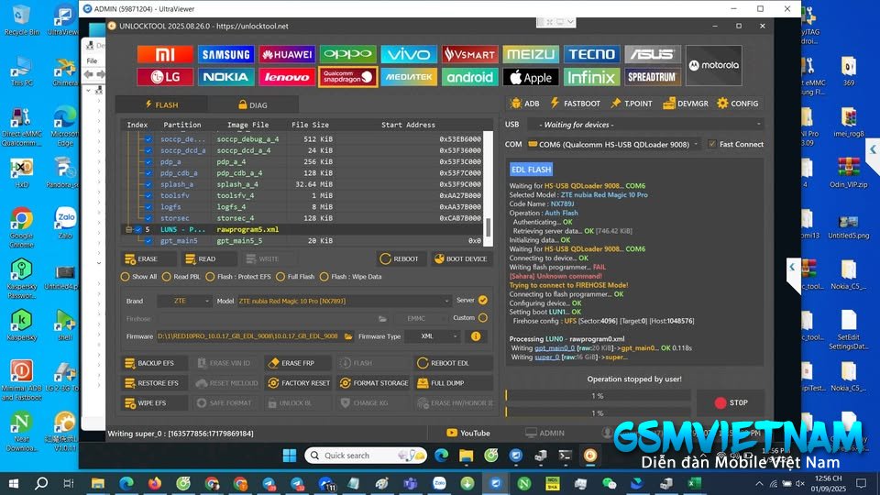Open the Apple brand tile
Viewport: 880px width, 495px height.
click(531, 77)
